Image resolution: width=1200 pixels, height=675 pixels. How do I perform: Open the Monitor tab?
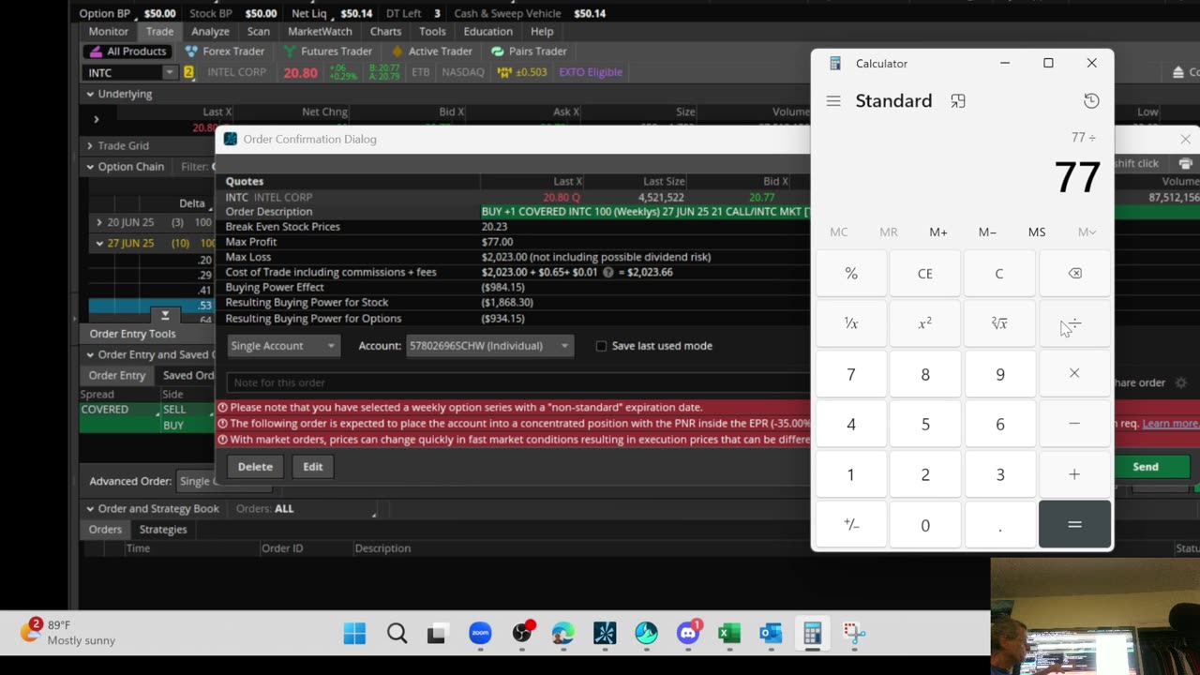pyautogui.click(x=109, y=31)
